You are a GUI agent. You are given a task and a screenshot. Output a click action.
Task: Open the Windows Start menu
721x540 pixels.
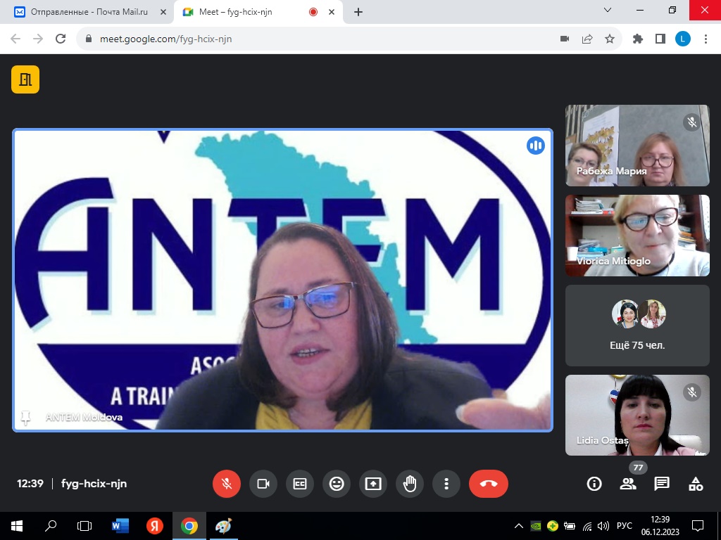tap(17, 526)
